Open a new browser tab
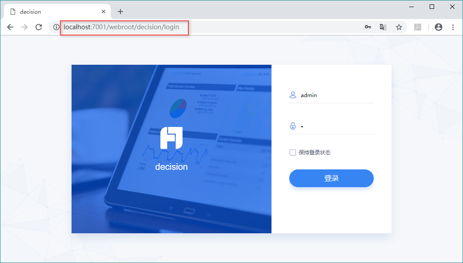This screenshot has height=263, width=463. pyautogui.click(x=120, y=12)
